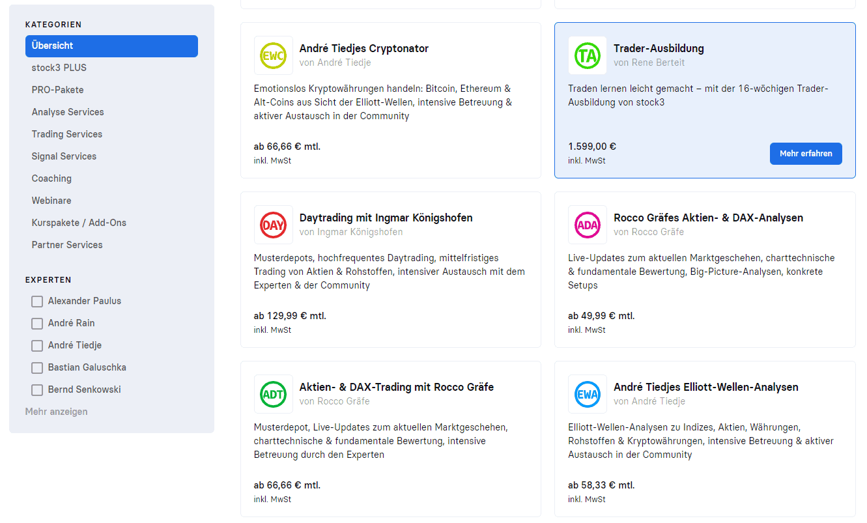
Task: Click the green ADT trading icon
Action: pyautogui.click(x=273, y=394)
